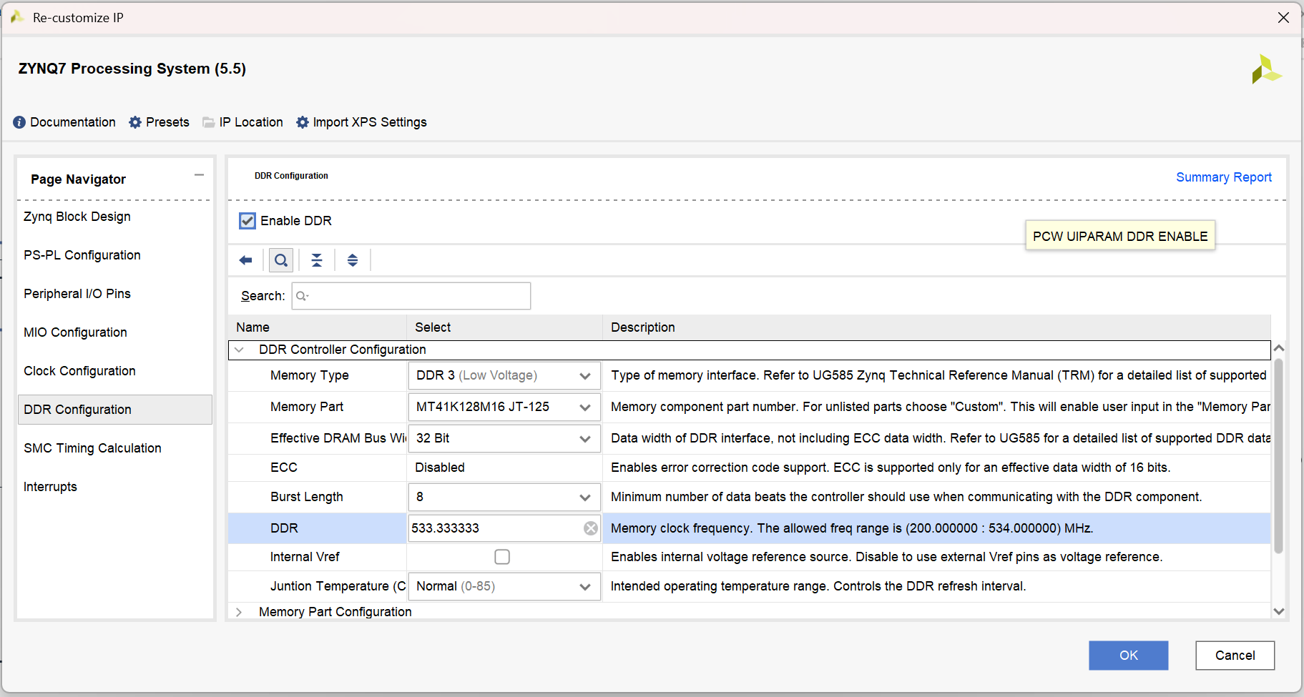Clear the DDR frequency field value
The height and width of the screenshot is (697, 1304).
click(x=591, y=528)
